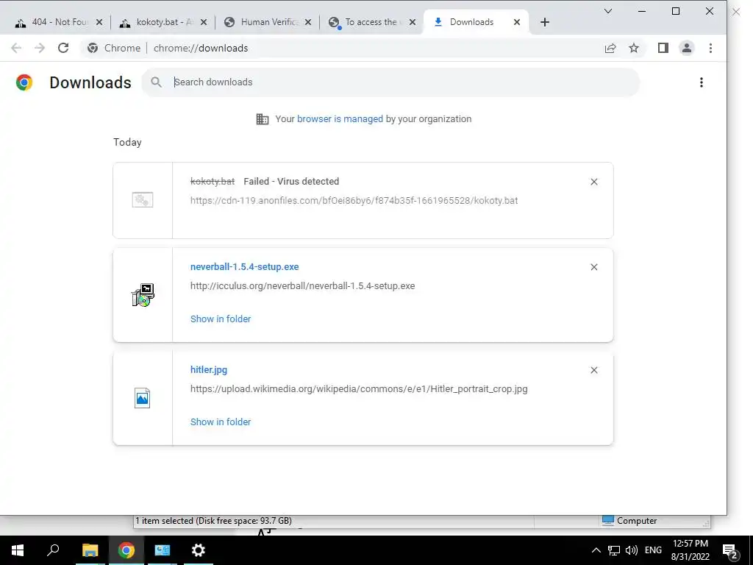Click the network icon in system tray

(614, 550)
